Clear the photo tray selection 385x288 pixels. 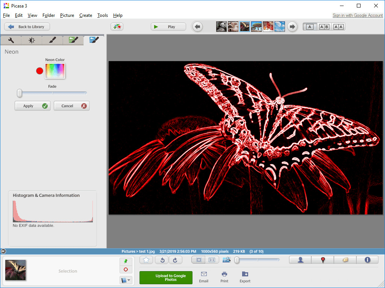(126, 270)
